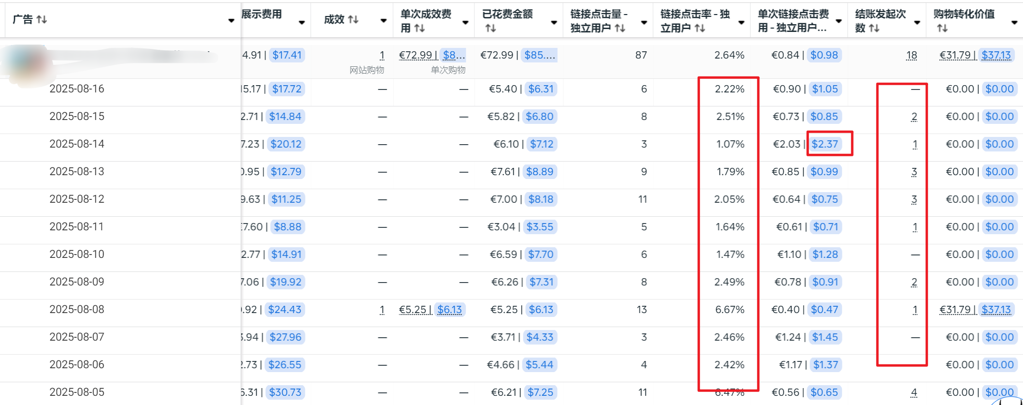Open dropdown arrow for 单次链接点击费用 column
This screenshot has width=1023, height=405.
(839, 21)
